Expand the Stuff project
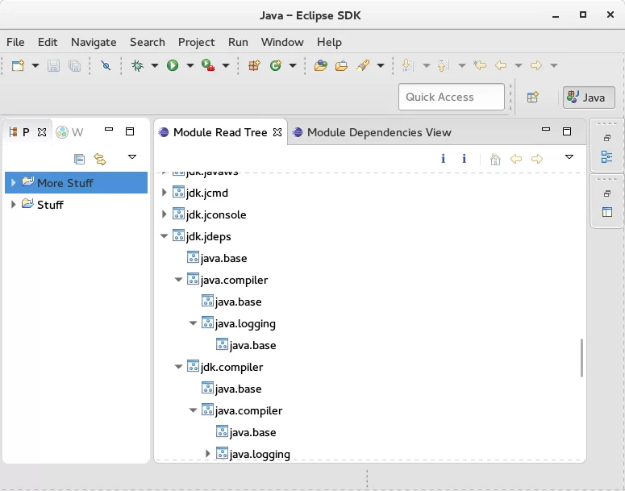The image size is (625, 491). pyautogui.click(x=13, y=205)
